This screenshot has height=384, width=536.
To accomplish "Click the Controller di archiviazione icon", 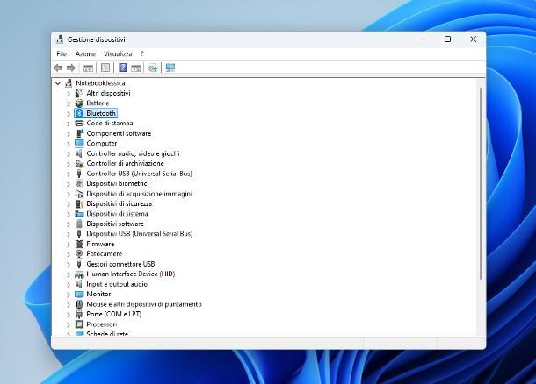I will tap(79, 163).
